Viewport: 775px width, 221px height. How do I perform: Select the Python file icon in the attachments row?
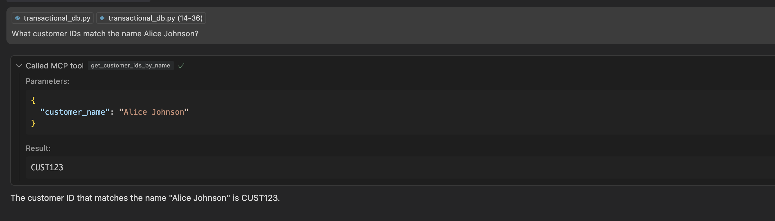tap(18, 18)
